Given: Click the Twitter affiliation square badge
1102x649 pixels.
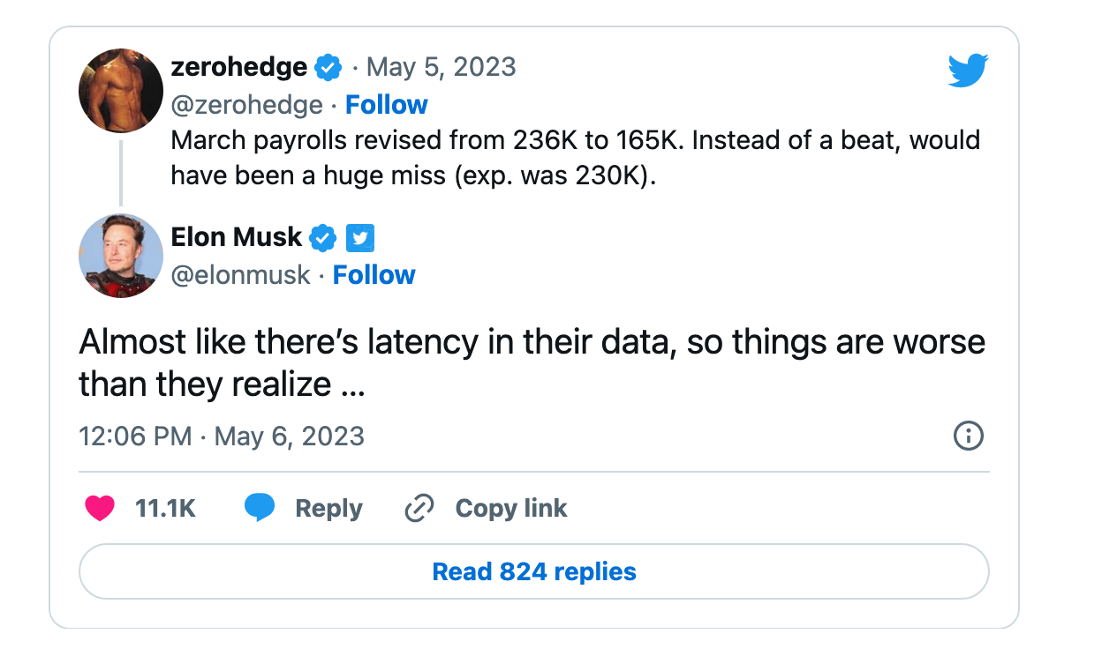Looking at the screenshot, I should (x=360, y=237).
